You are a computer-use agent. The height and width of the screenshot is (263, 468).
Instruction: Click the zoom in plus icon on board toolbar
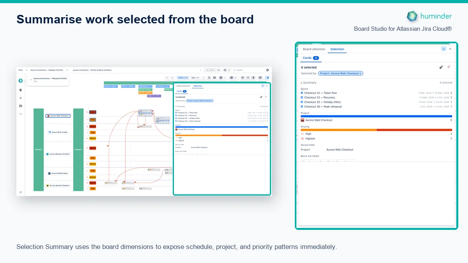(x=243, y=78)
